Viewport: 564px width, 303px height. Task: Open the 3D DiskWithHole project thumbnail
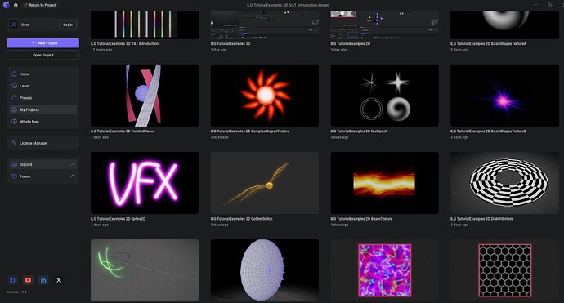[x=504, y=183]
